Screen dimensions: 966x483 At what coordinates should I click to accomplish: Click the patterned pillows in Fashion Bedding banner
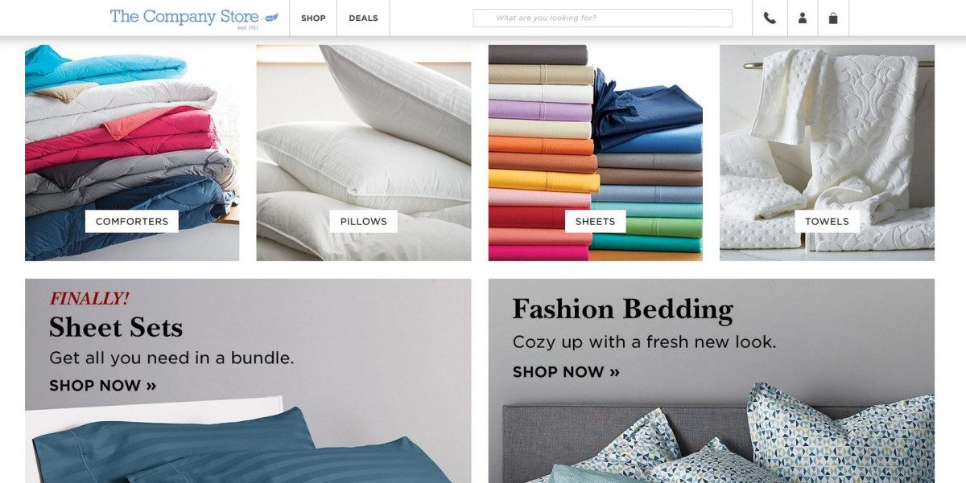[773, 442]
